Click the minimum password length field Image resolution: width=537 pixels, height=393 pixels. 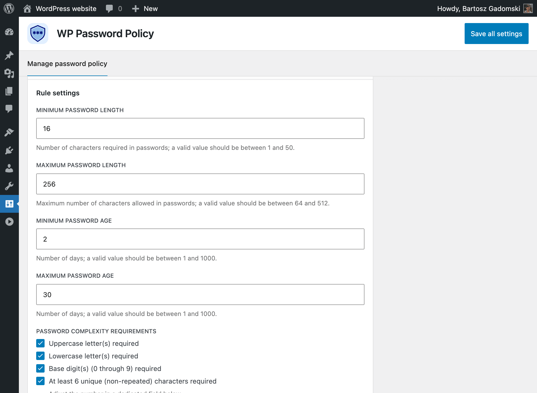[200, 128]
